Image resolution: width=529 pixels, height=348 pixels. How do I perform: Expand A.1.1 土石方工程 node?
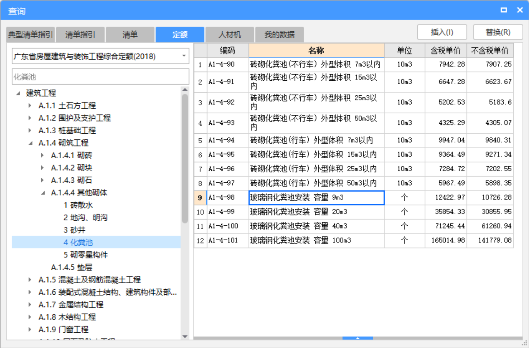coord(30,106)
